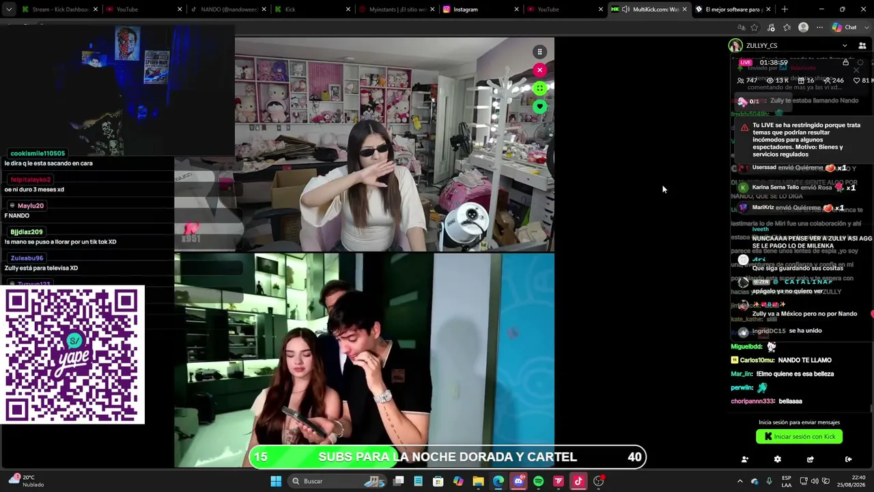Screen dimensions: 874x492
Task: Show the chat users list icon
Action: click(x=862, y=46)
